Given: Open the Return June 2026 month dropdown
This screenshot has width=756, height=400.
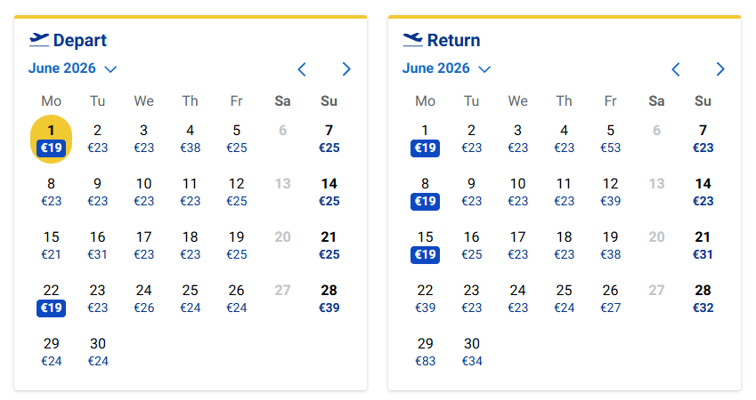Looking at the screenshot, I should [x=447, y=68].
